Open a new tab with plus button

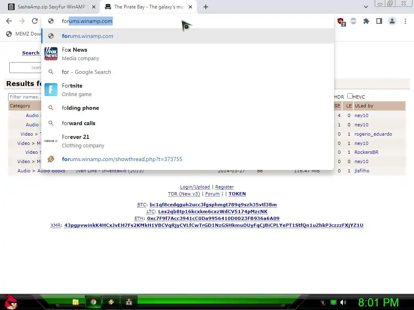[x=206, y=7]
